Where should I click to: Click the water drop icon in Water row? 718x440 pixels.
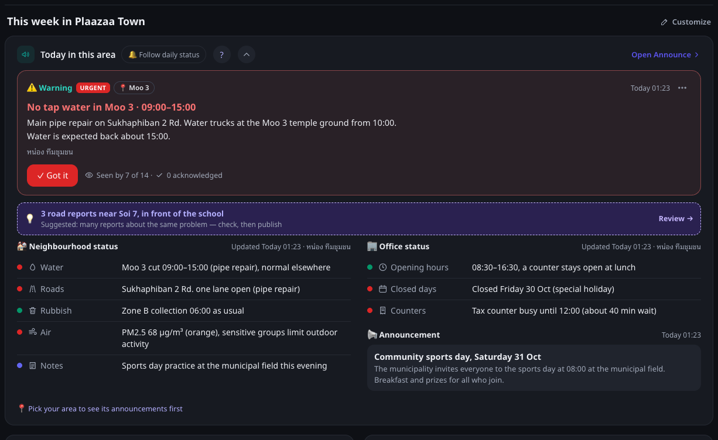coord(33,267)
